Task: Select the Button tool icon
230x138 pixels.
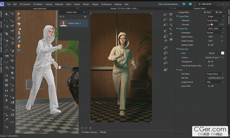Action: click(x=13, y=73)
